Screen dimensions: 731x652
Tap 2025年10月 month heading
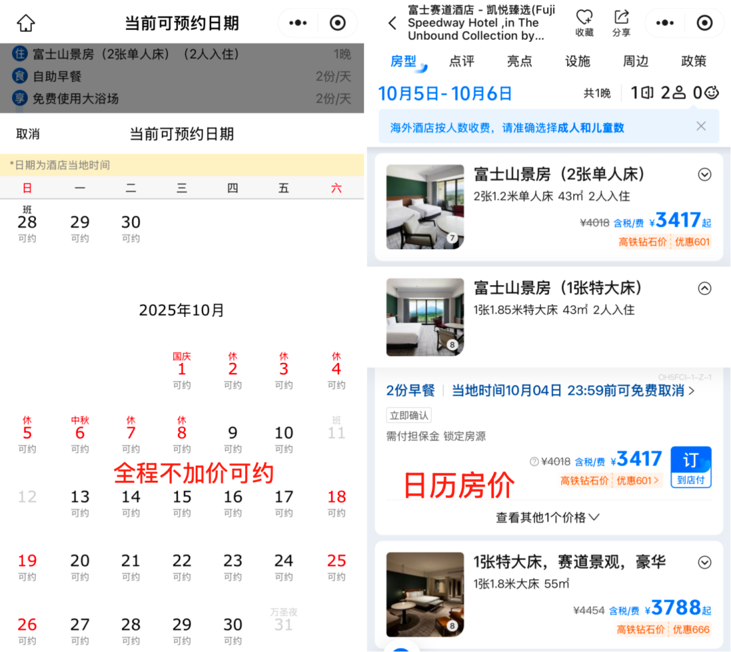pos(182,310)
